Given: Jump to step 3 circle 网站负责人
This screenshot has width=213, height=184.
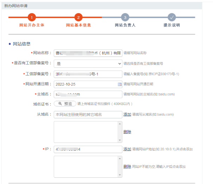Looking at the screenshot, I should [x=125, y=17].
